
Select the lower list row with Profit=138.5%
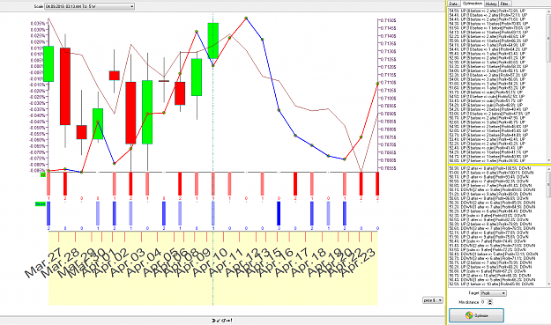[x=497, y=168]
